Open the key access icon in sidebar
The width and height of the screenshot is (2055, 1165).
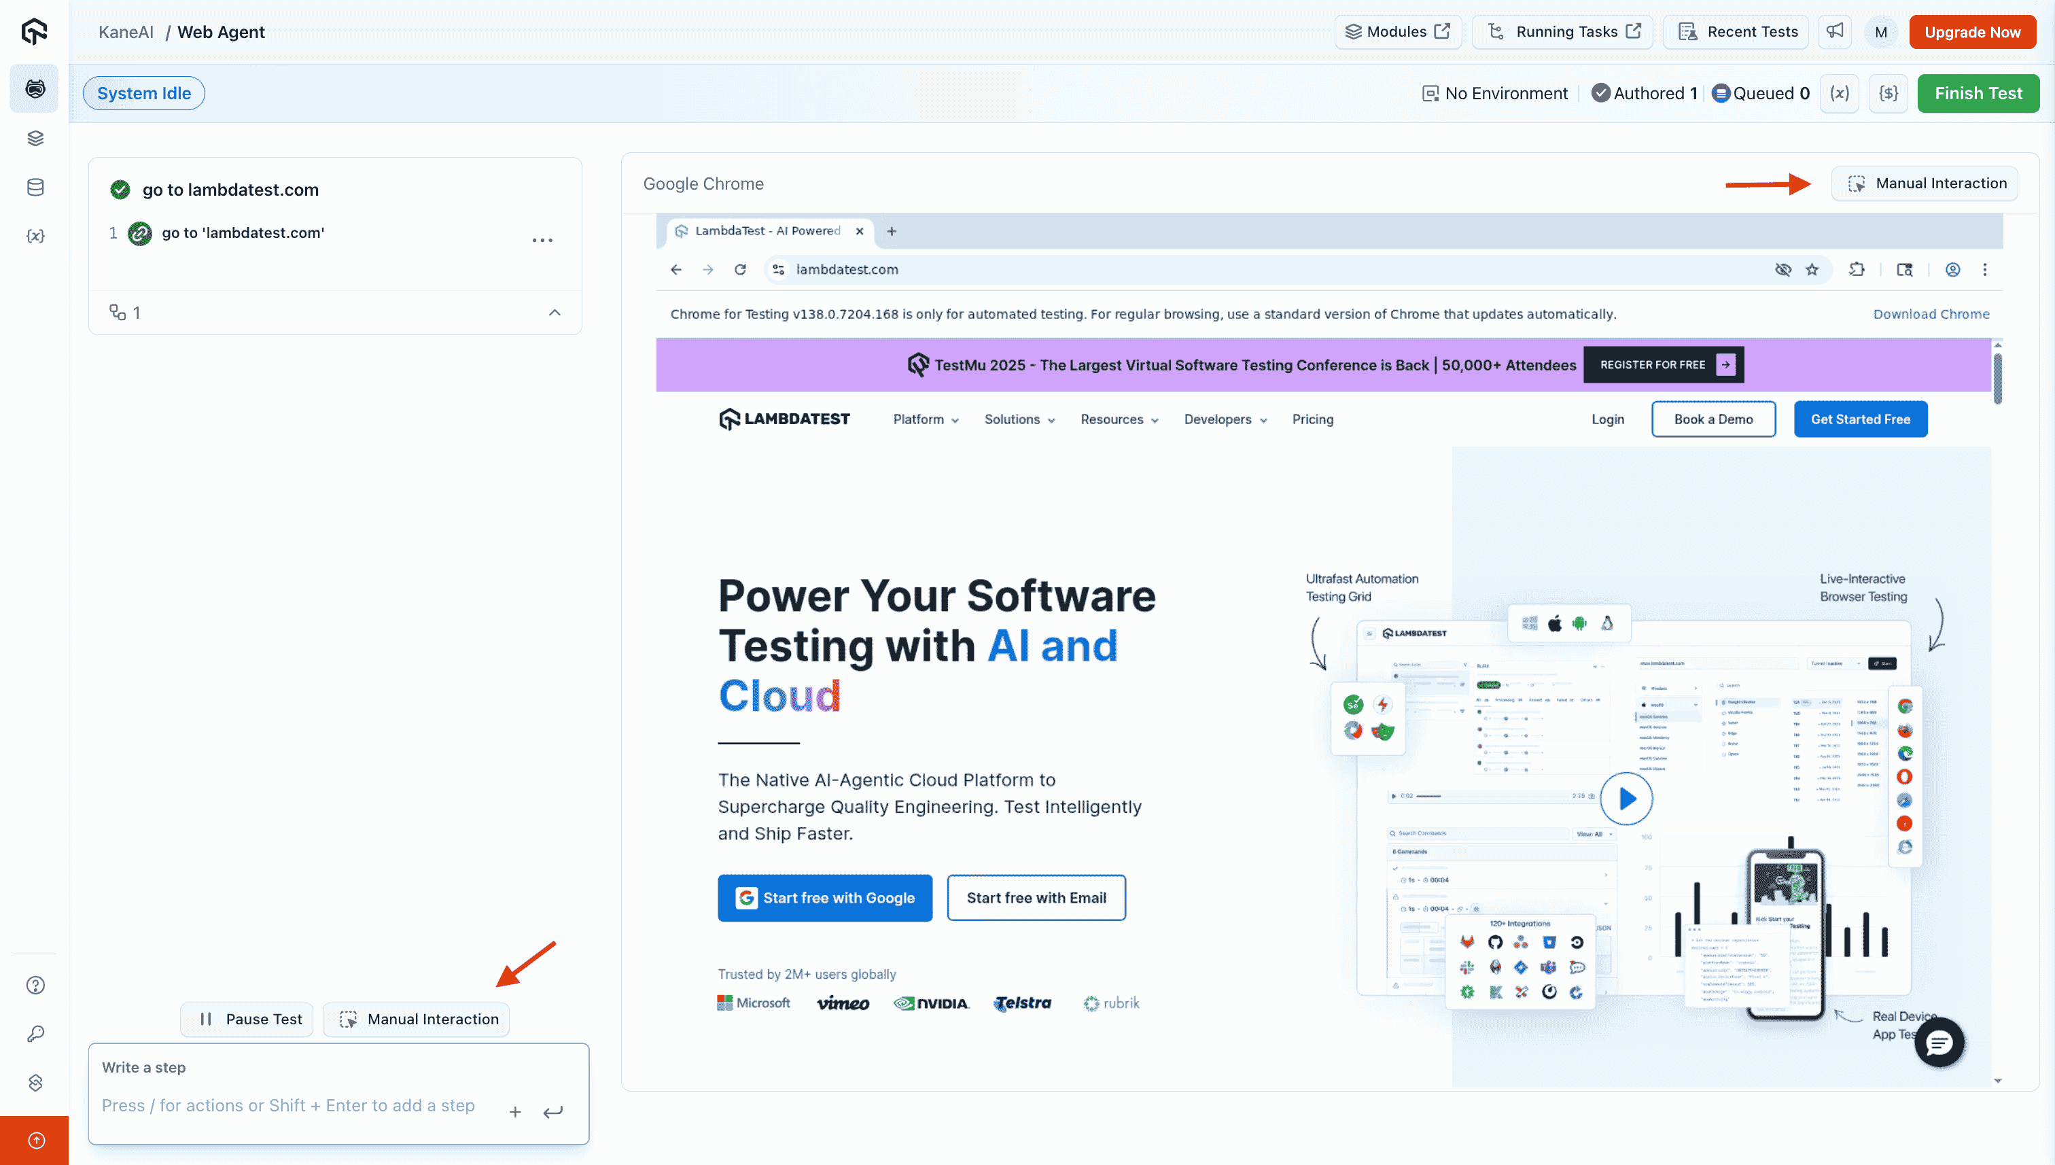point(35,1034)
